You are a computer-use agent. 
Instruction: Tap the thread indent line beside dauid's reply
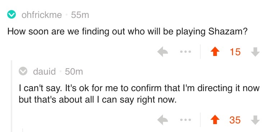pyautogui.click(x=12, y=96)
